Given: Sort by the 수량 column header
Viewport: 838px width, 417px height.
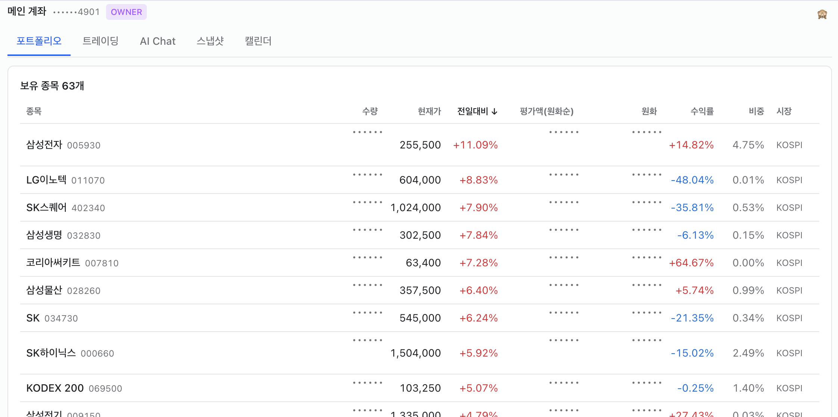Looking at the screenshot, I should [x=370, y=111].
